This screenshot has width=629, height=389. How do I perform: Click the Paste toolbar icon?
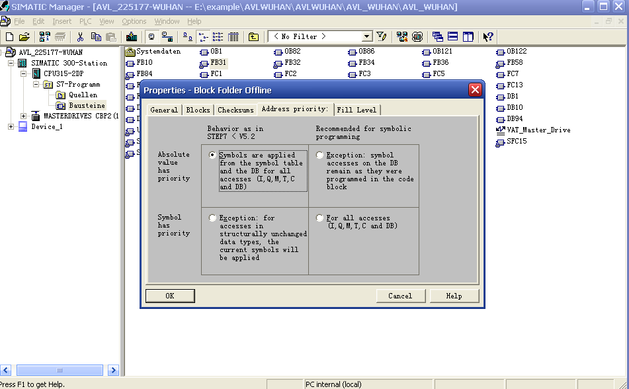tap(111, 37)
